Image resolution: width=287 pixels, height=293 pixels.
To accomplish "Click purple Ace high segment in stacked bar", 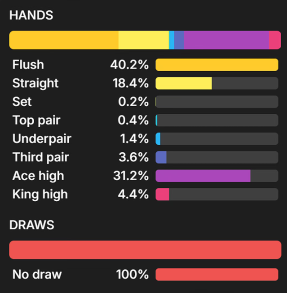I will point(226,40).
